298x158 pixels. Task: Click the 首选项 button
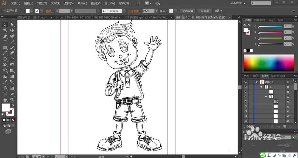pyautogui.click(x=205, y=11)
